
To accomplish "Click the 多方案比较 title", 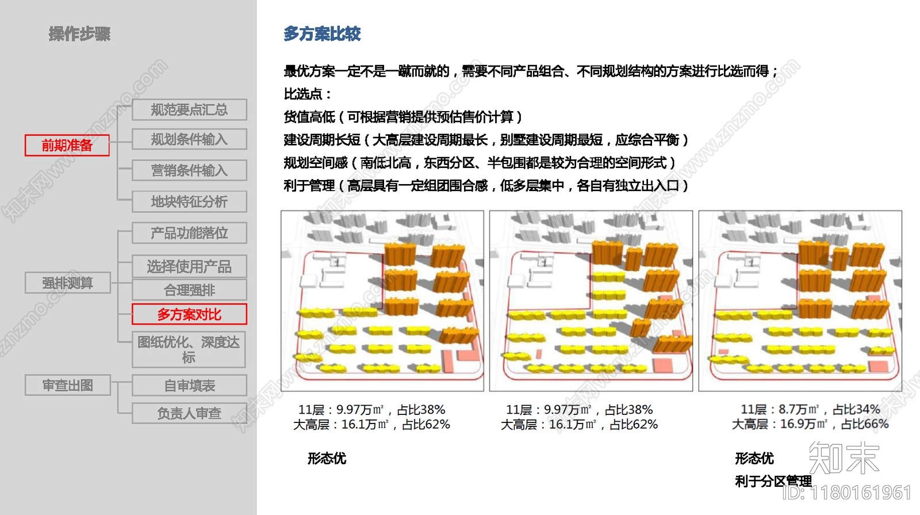I will pyautogui.click(x=322, y=34).
